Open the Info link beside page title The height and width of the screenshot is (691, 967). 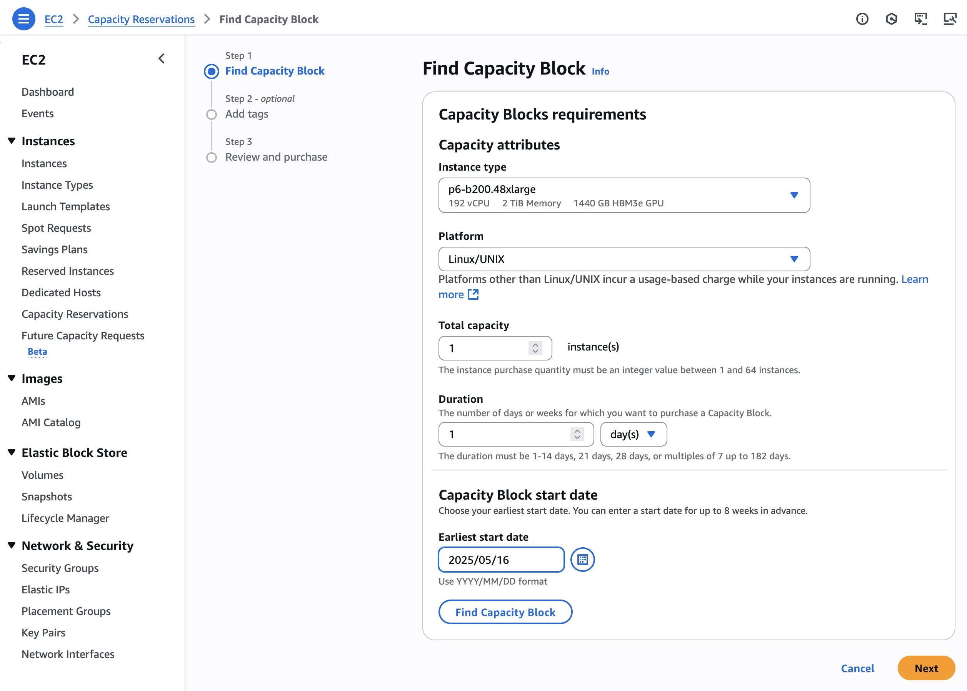[x=600, y=71]
